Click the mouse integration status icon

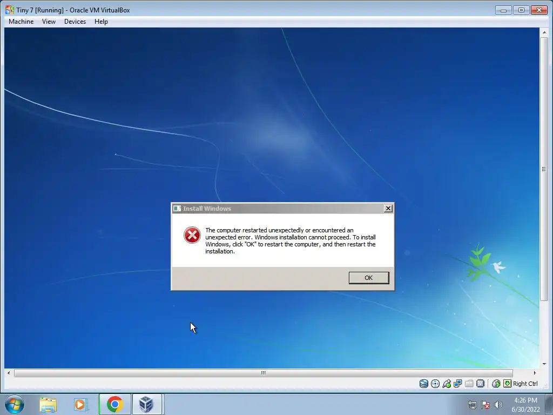(496, 384)
